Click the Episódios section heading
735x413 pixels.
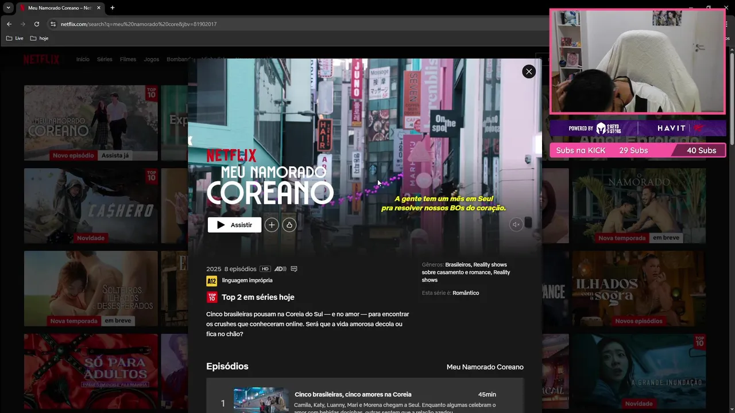(x=227, y=367)
